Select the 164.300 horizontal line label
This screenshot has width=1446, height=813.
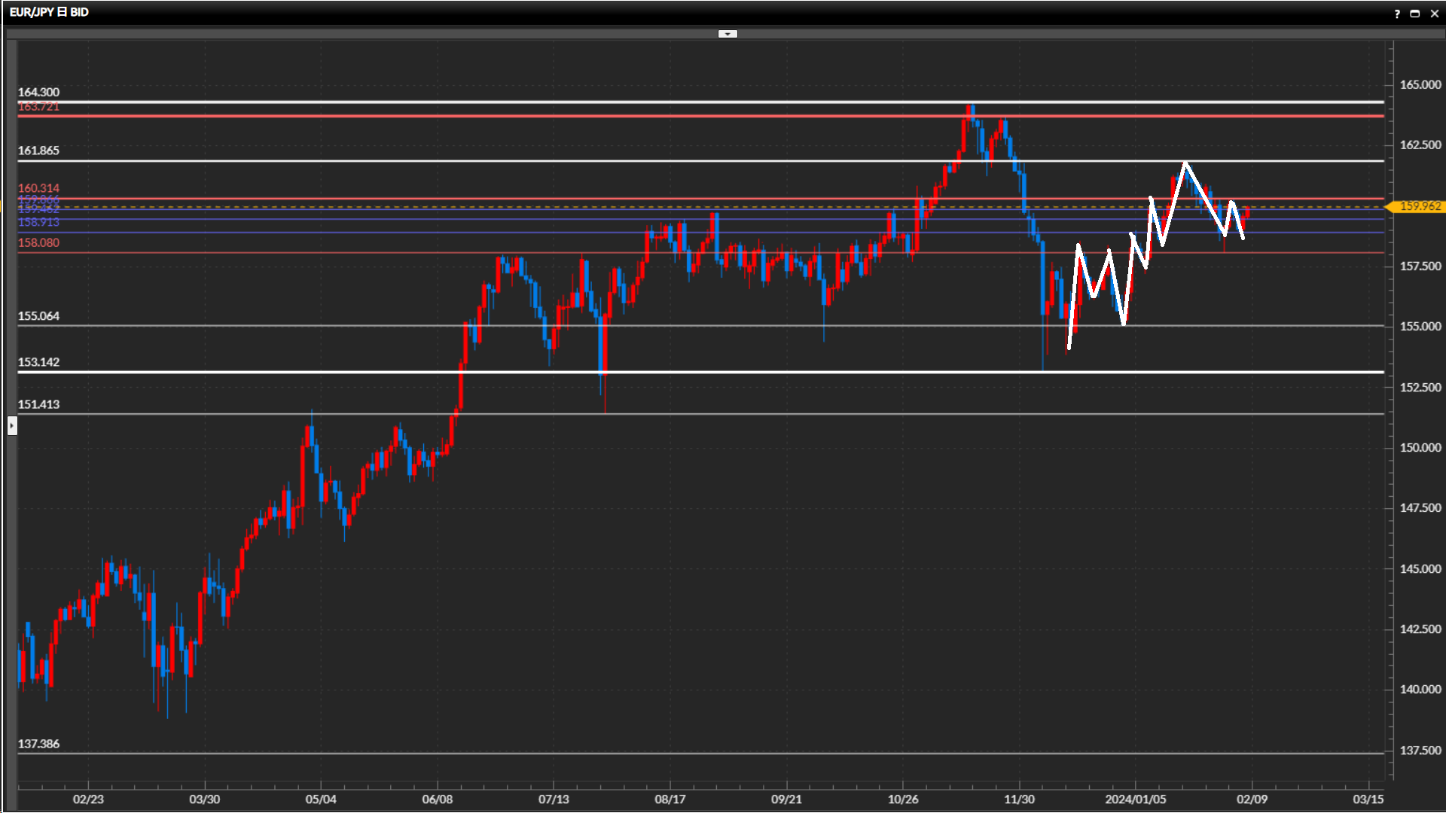pos(38,93)
